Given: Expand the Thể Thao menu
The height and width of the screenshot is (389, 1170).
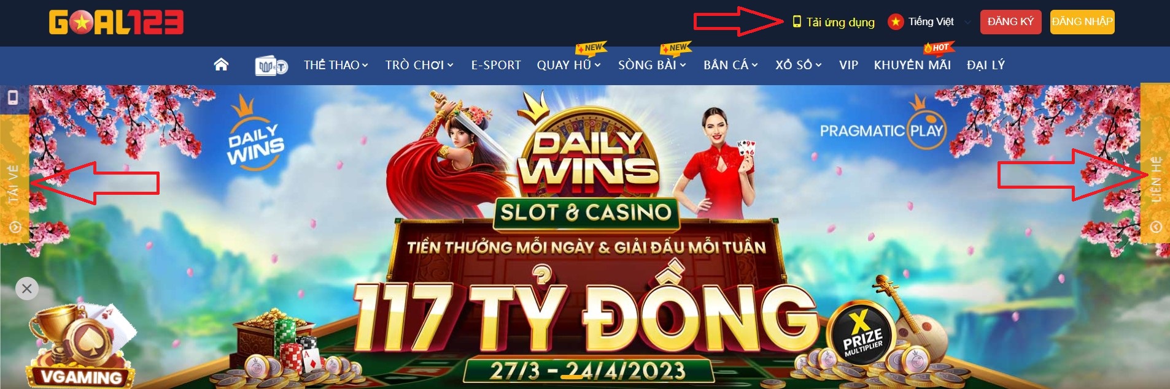Looking at the screenshot, I should tap(336, 65).
